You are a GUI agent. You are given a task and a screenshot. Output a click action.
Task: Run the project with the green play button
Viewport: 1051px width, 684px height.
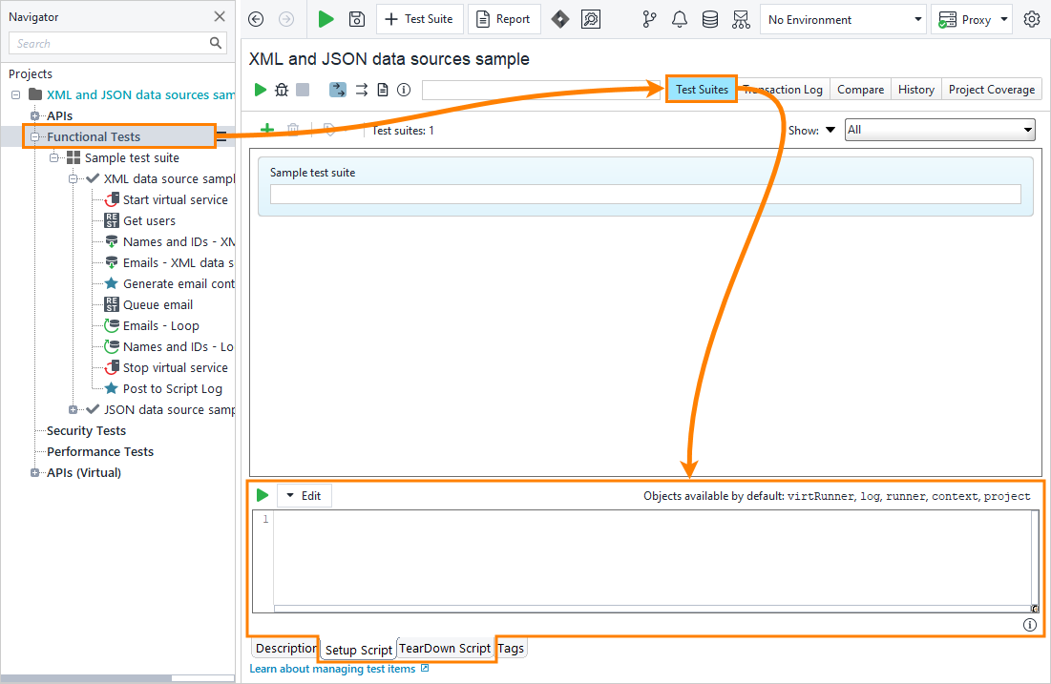(x=326, y=18)
